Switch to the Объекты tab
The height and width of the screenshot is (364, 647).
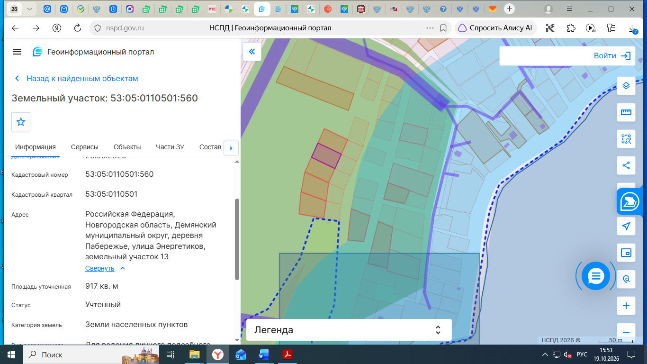pos(127,147)
